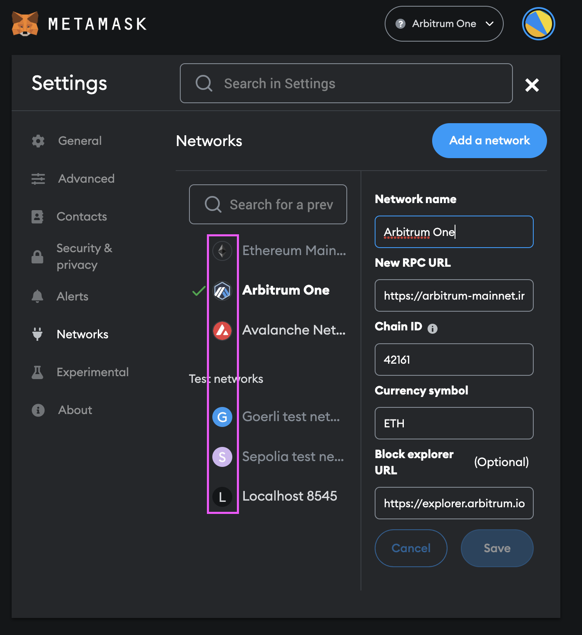
Task: Click the account avatar circle
Action: [x=538, y=24]
